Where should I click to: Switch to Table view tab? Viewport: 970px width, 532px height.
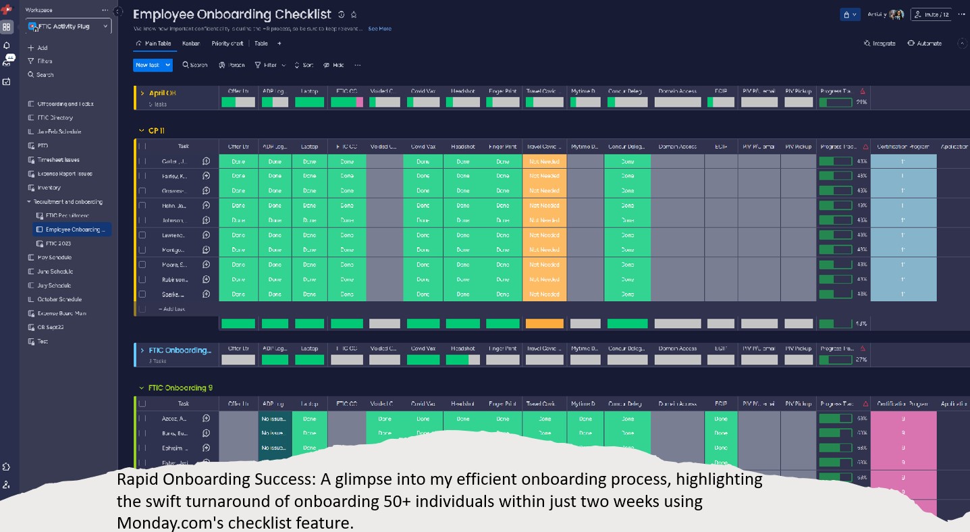(261, 43)
